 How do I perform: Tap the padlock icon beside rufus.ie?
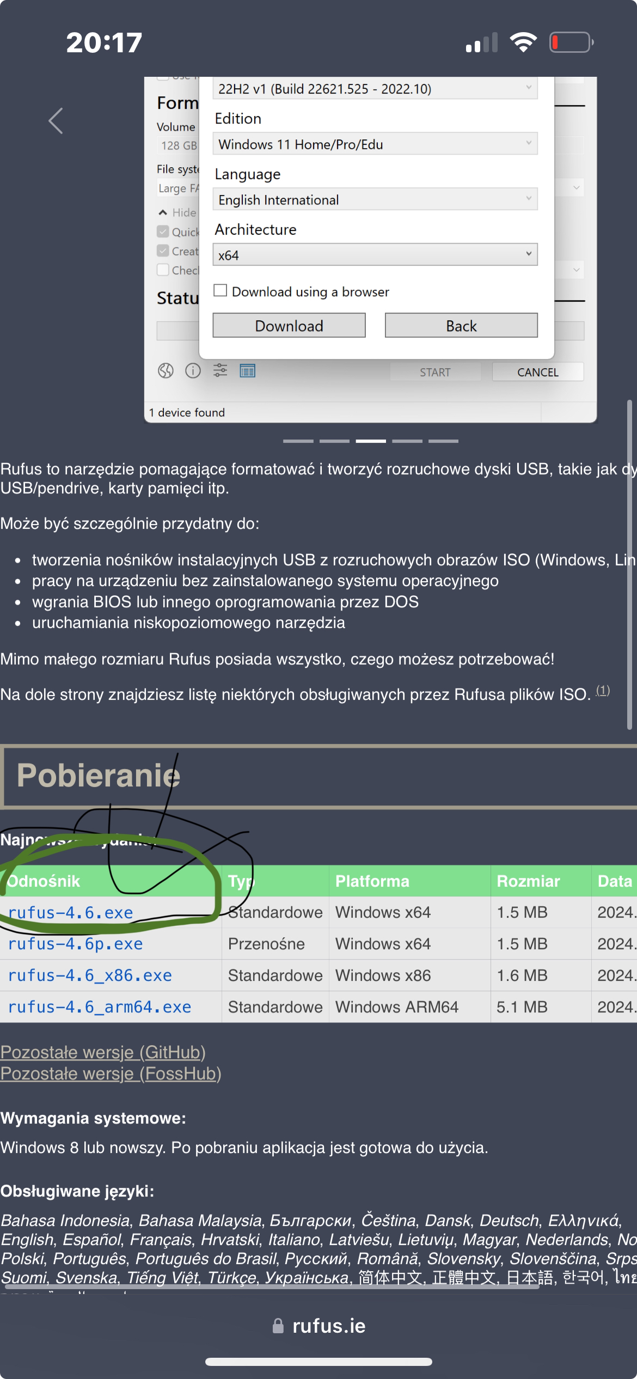pyautogui.click(x=278, y=1326)
